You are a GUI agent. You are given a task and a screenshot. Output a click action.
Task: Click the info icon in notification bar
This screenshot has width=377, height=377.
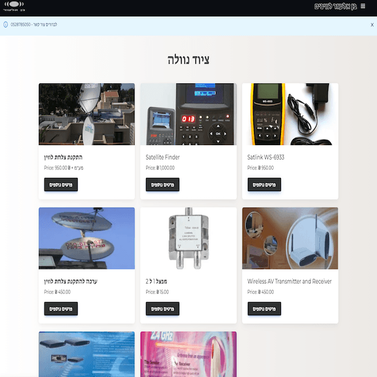click(x=5, y=24)
